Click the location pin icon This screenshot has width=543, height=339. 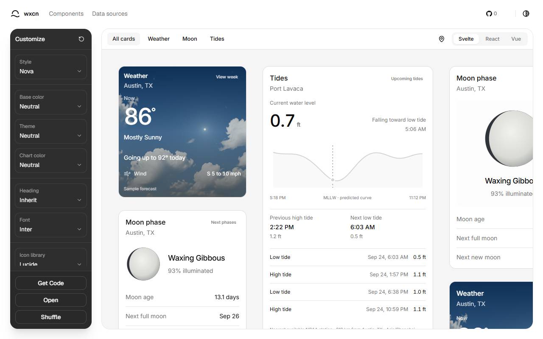pyautogui.click(x=442, y=39)
